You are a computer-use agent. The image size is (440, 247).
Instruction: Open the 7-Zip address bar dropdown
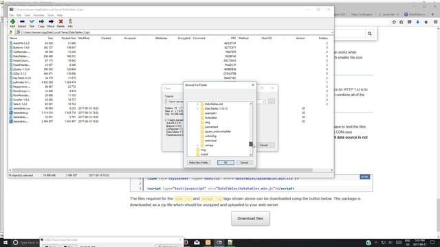[331, 32]
